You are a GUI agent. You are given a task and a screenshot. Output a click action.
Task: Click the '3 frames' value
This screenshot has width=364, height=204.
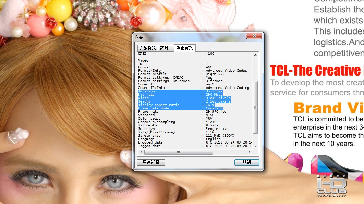(214, 81)
